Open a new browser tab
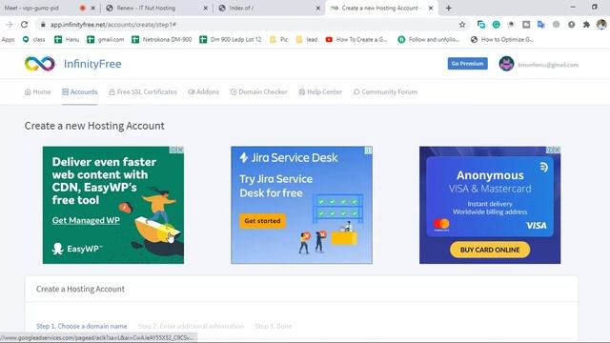This screenshot has width=610, height=343. tap(449, 8)
